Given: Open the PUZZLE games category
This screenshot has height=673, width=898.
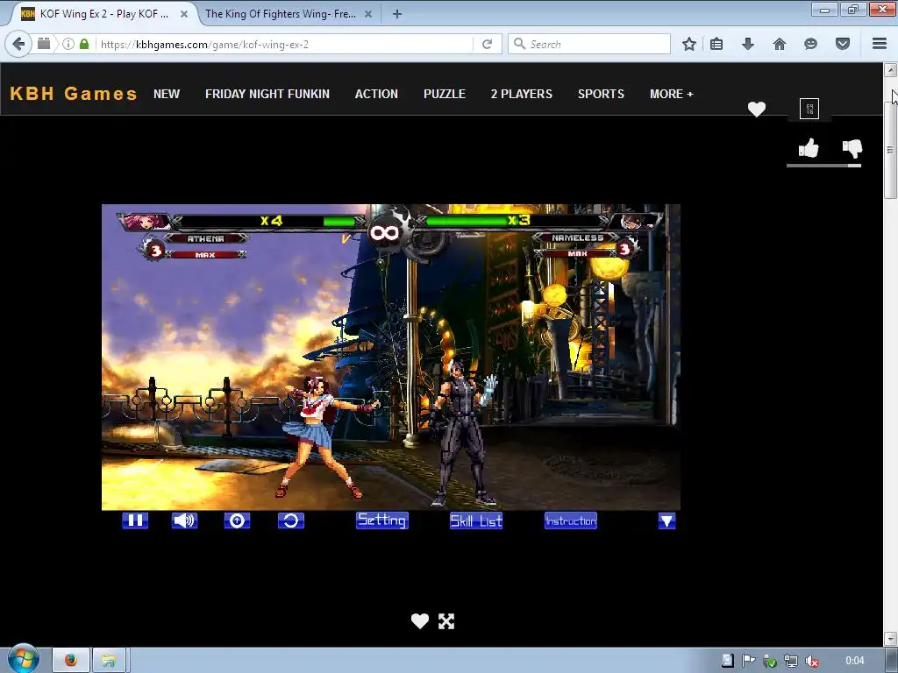Looking at the screenshot, I should tap(445, 94).
